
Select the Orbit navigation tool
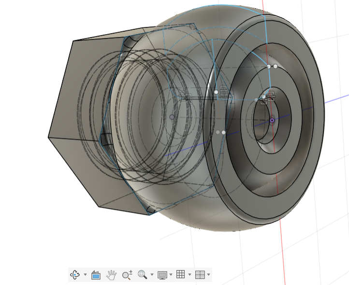tap(75, 275)
